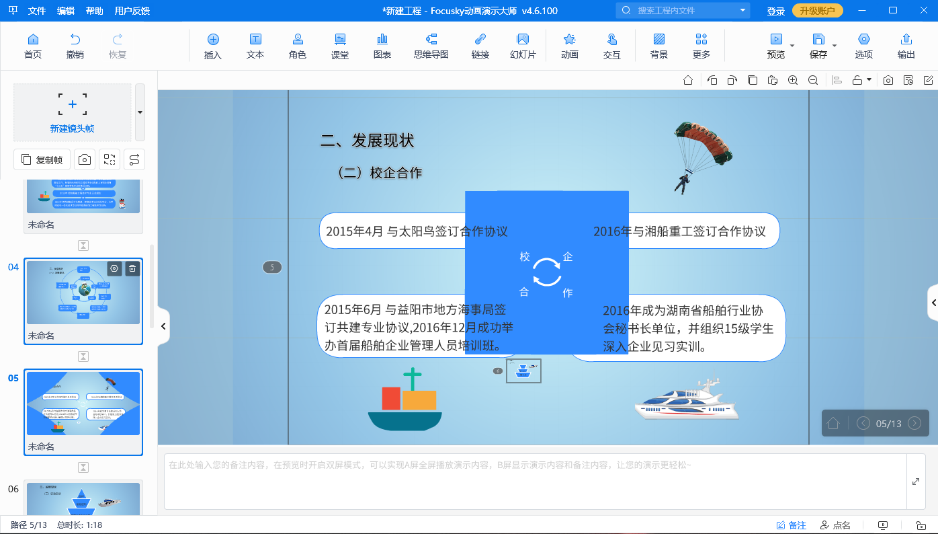Expand the right side panel
This screenshot has width=938, height=534.
933,303
